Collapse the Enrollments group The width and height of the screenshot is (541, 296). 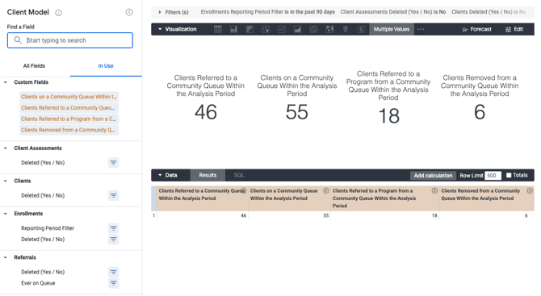[x=5, y=214]
